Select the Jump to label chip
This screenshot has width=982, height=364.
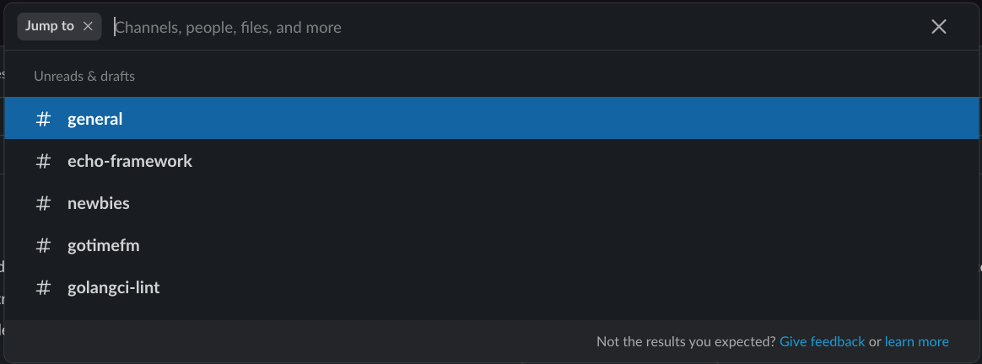[x=50, y=26]
